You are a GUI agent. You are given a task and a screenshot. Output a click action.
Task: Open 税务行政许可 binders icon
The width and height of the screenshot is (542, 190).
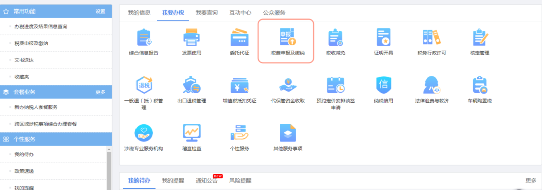[x=432, y=38]
